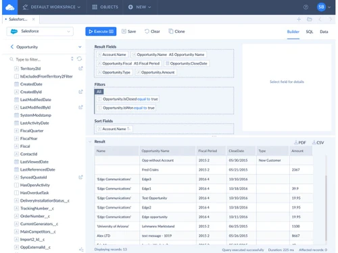Open Salesforce connection dropdown

(40, 31)
